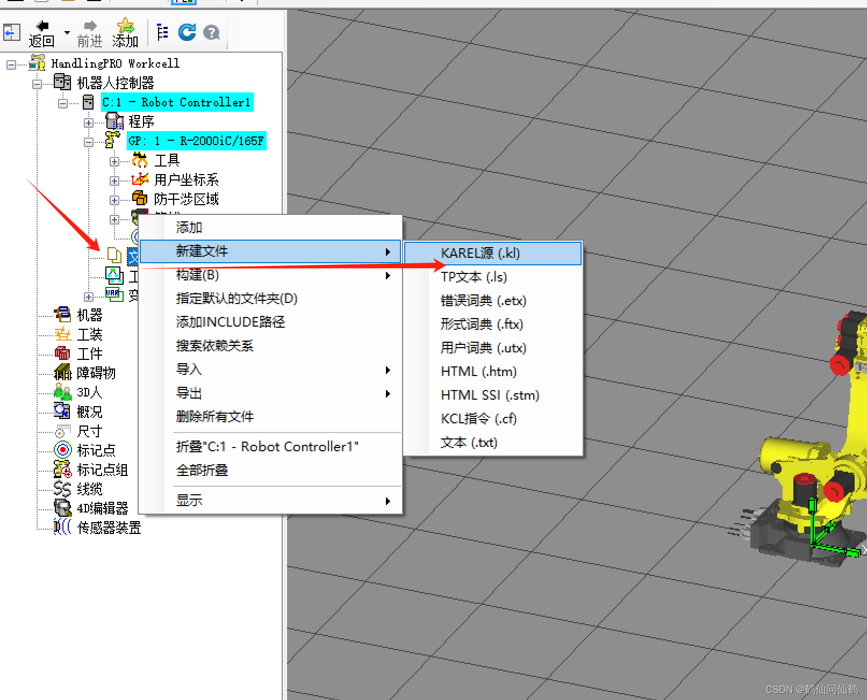Create a KCL指令 (.cf) file
867x700 pixels.
coord(493,419)
